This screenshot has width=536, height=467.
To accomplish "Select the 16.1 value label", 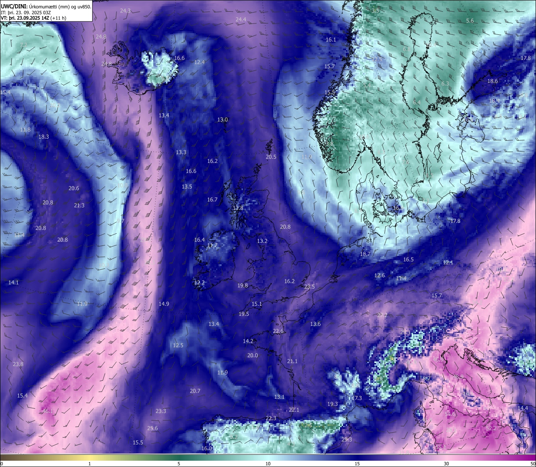I will point(331,39).
